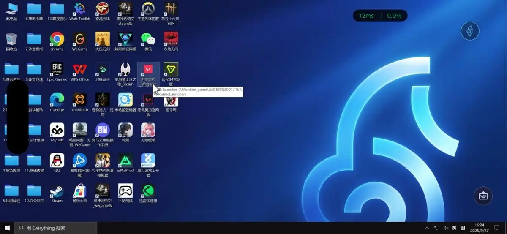Select the Steam desktop shortcut
Image resolution: width=507 pixels, height=234 pixels.
point(57,191)
